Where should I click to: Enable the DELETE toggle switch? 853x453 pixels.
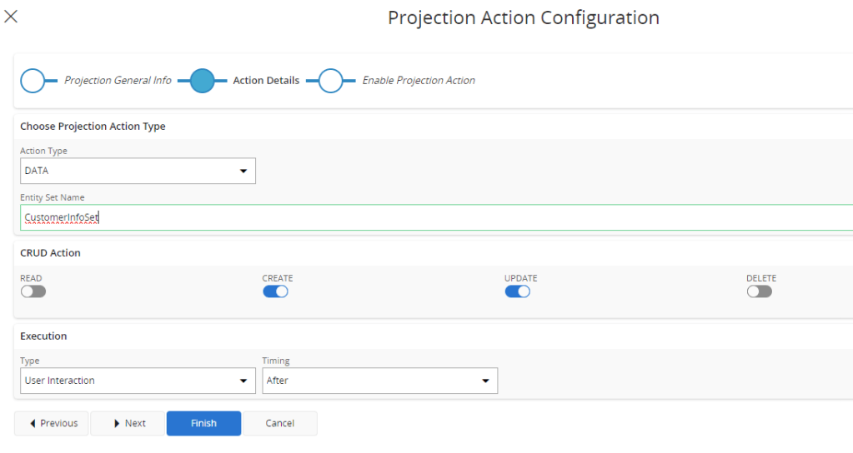tap(760, 291)
